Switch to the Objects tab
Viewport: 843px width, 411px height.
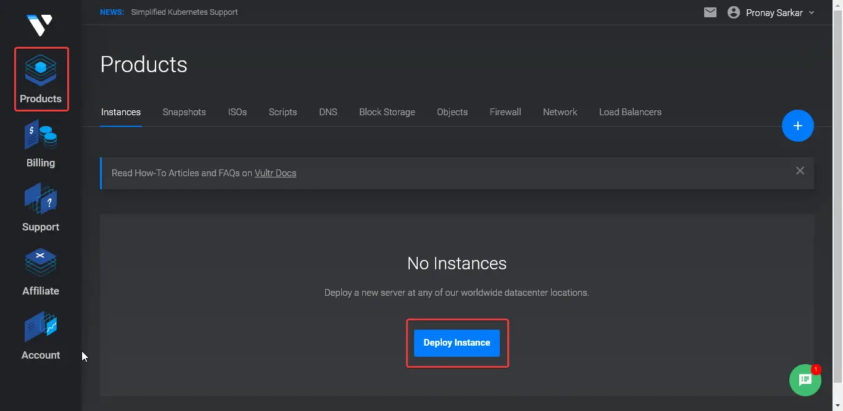[x=452, y=112]
